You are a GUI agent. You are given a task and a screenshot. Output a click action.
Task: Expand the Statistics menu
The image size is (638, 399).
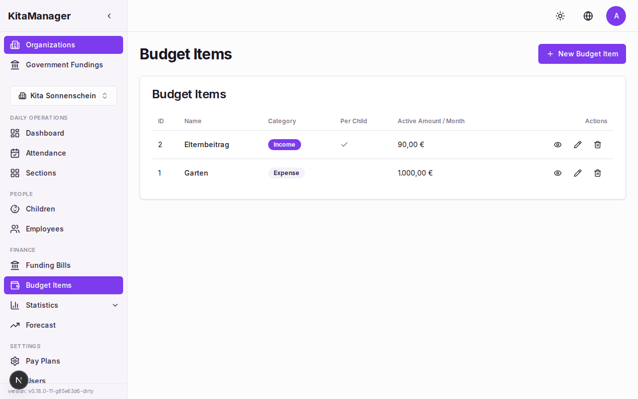(115, 305)
